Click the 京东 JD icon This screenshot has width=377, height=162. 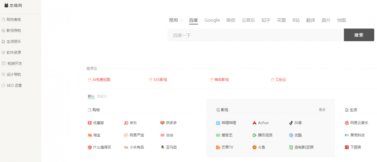126,123
